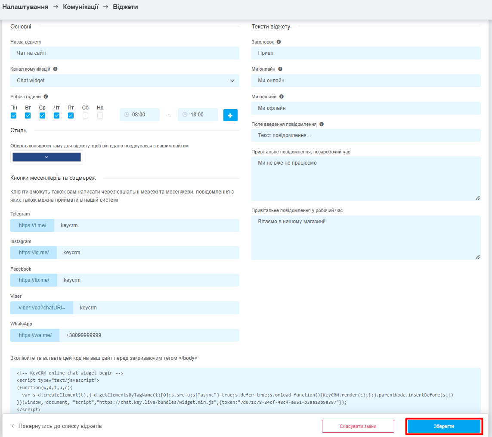Click the resize handle of the off-hours greeting textarea

click(477, 198)
